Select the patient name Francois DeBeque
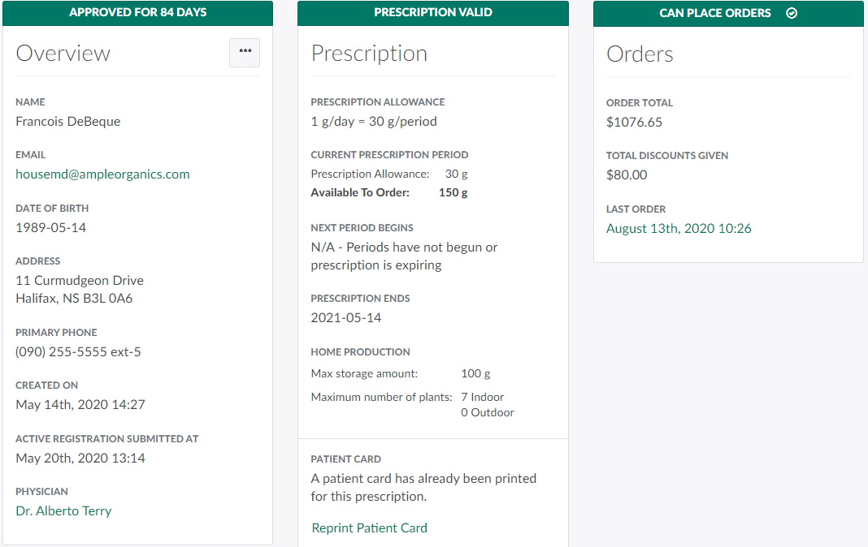Viewport: 868px width, 547px height. click(x=68, y=122)
